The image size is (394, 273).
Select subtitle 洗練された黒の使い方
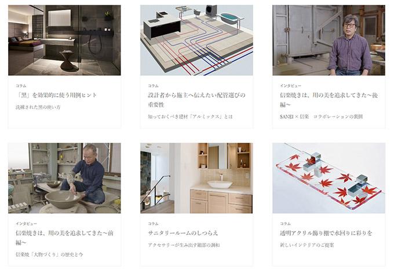pyautogui.click(x=38, y=107)
